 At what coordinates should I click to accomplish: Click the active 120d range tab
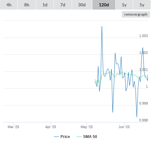coord(104,5)
